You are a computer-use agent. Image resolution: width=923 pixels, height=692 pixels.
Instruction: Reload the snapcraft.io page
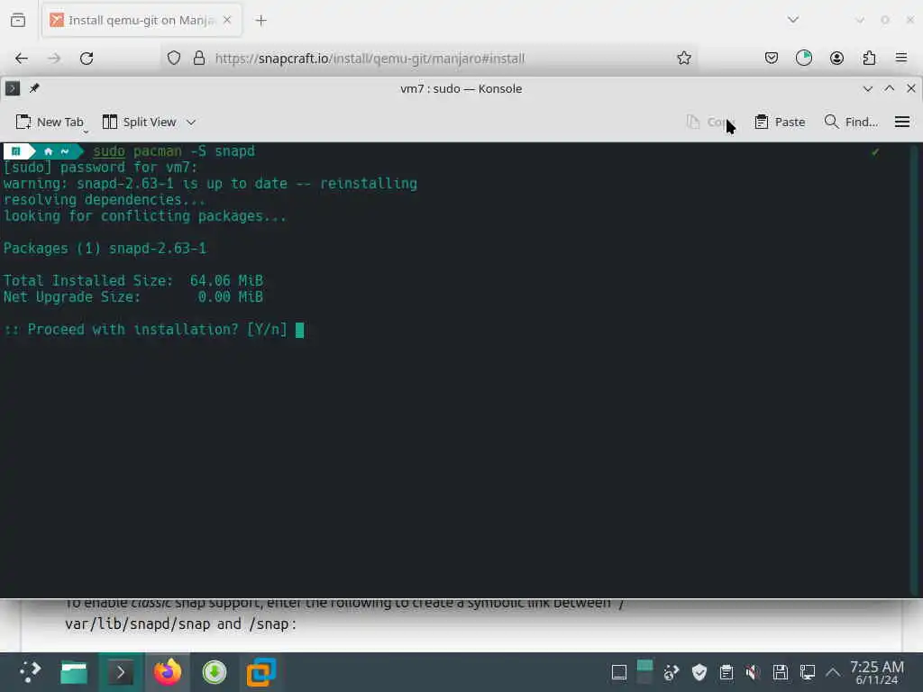point(87,59)
